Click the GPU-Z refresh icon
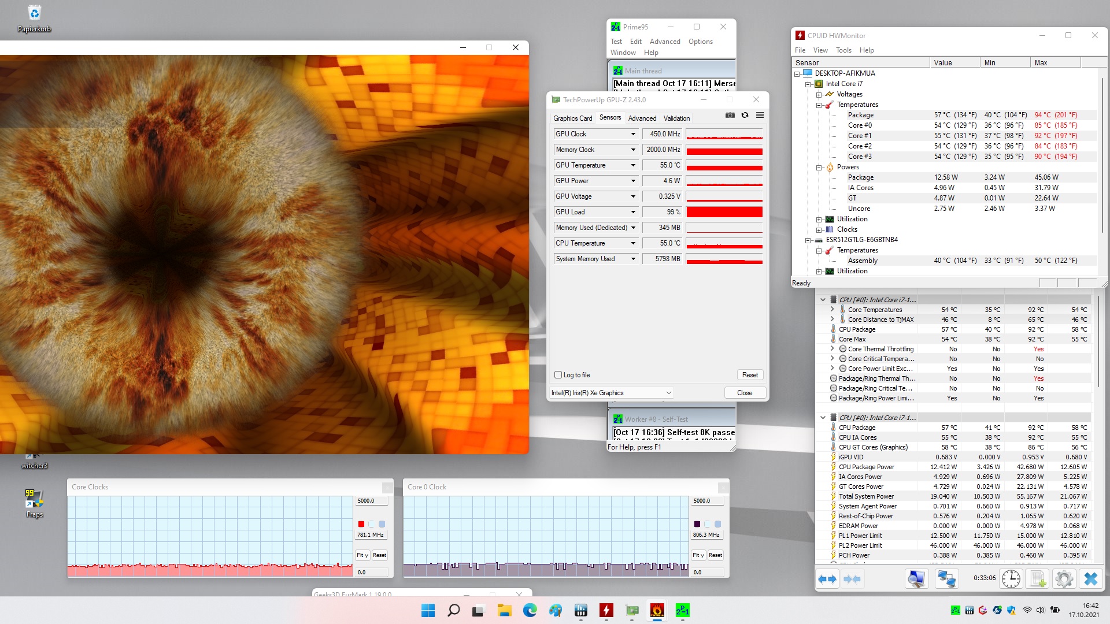Screen dimensions: 1110x624 [x=745, y=116]
